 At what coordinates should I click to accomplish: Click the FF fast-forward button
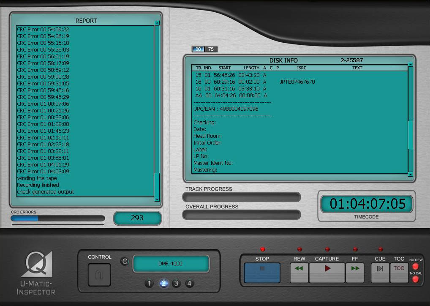tap(355, 273)
